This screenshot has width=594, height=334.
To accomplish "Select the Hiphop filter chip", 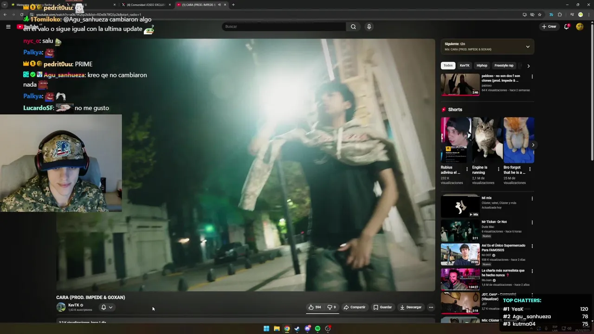I will pyautogui.click(x=482, y=65).
